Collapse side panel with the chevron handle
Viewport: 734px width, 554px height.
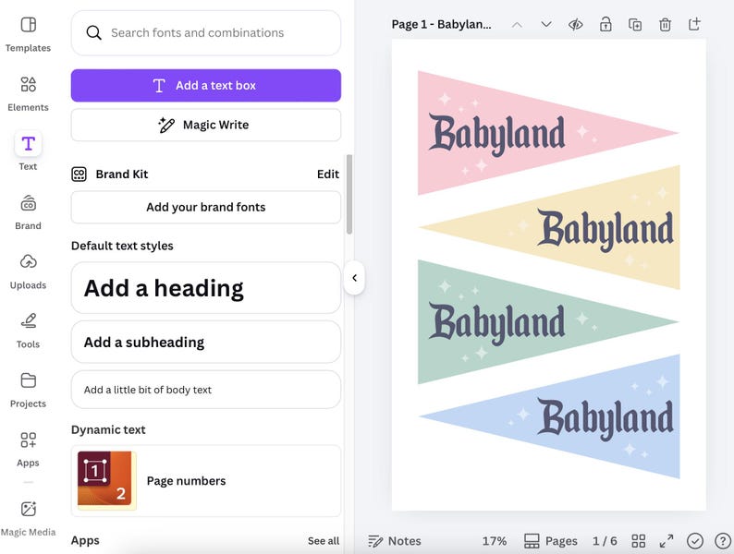point(354,278)
